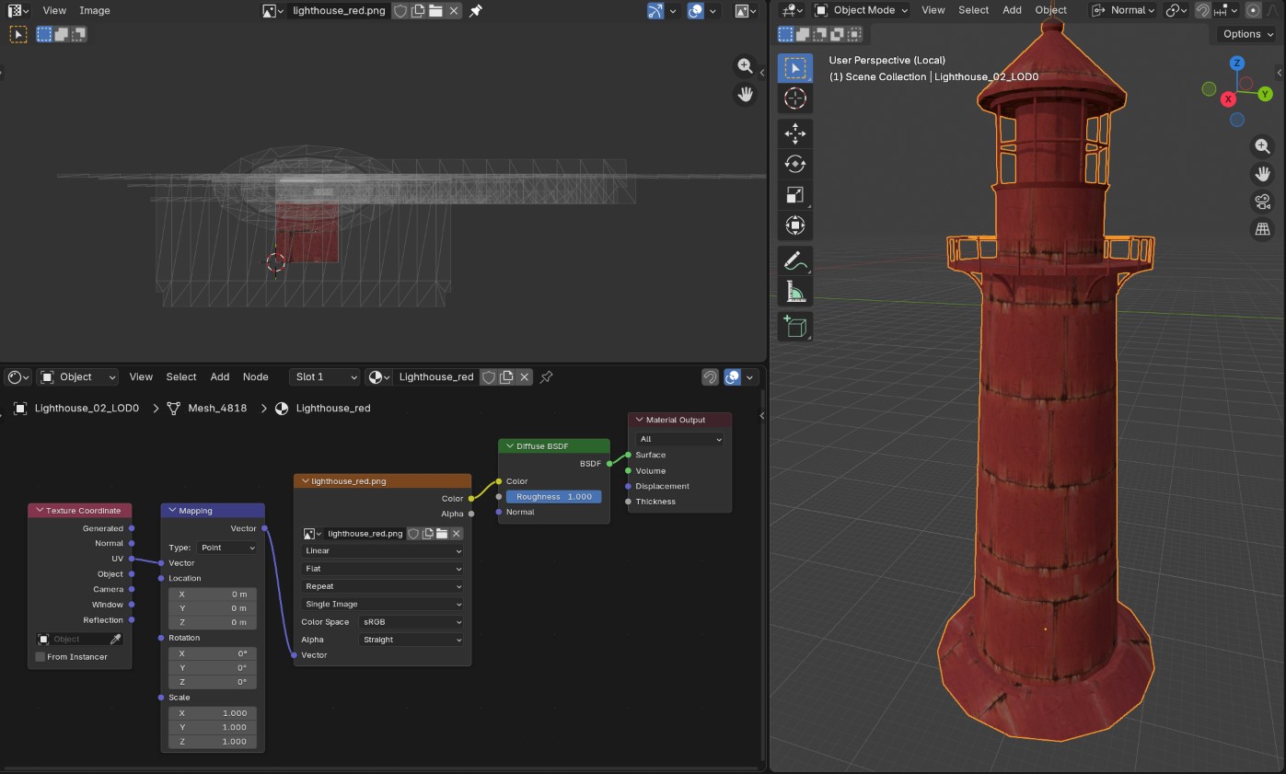Viewport: 1286px width, 774px height.
Task: Open Object Mode dropdown in 3D viewport
Action: click(x=862, y=10)
